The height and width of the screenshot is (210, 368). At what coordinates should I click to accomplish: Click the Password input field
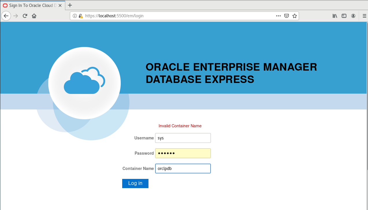tap(183, 153)
